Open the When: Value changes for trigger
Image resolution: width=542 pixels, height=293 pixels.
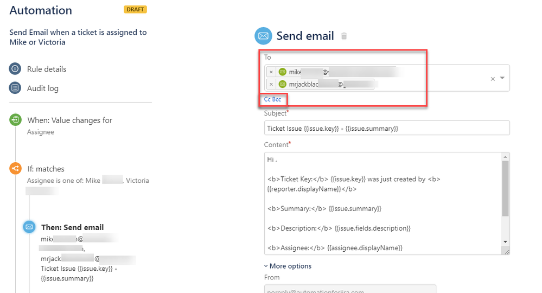click(x=70, y=120)
